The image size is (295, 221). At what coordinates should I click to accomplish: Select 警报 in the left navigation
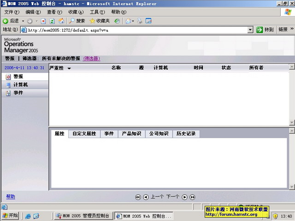click(x=18, y=76)
